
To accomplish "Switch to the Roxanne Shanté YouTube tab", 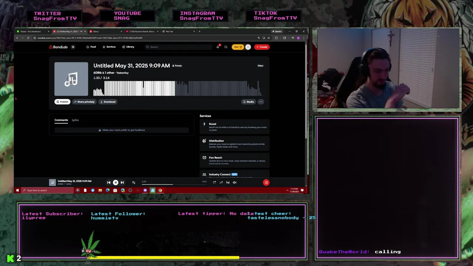I will point(142,31).
